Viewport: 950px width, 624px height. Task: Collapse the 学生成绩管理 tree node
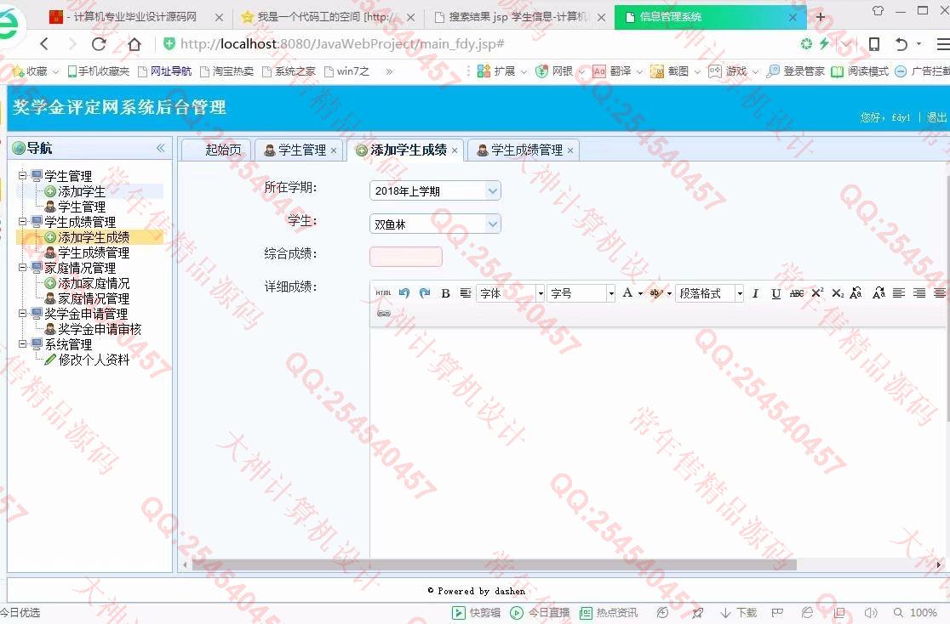click(22, 222)
